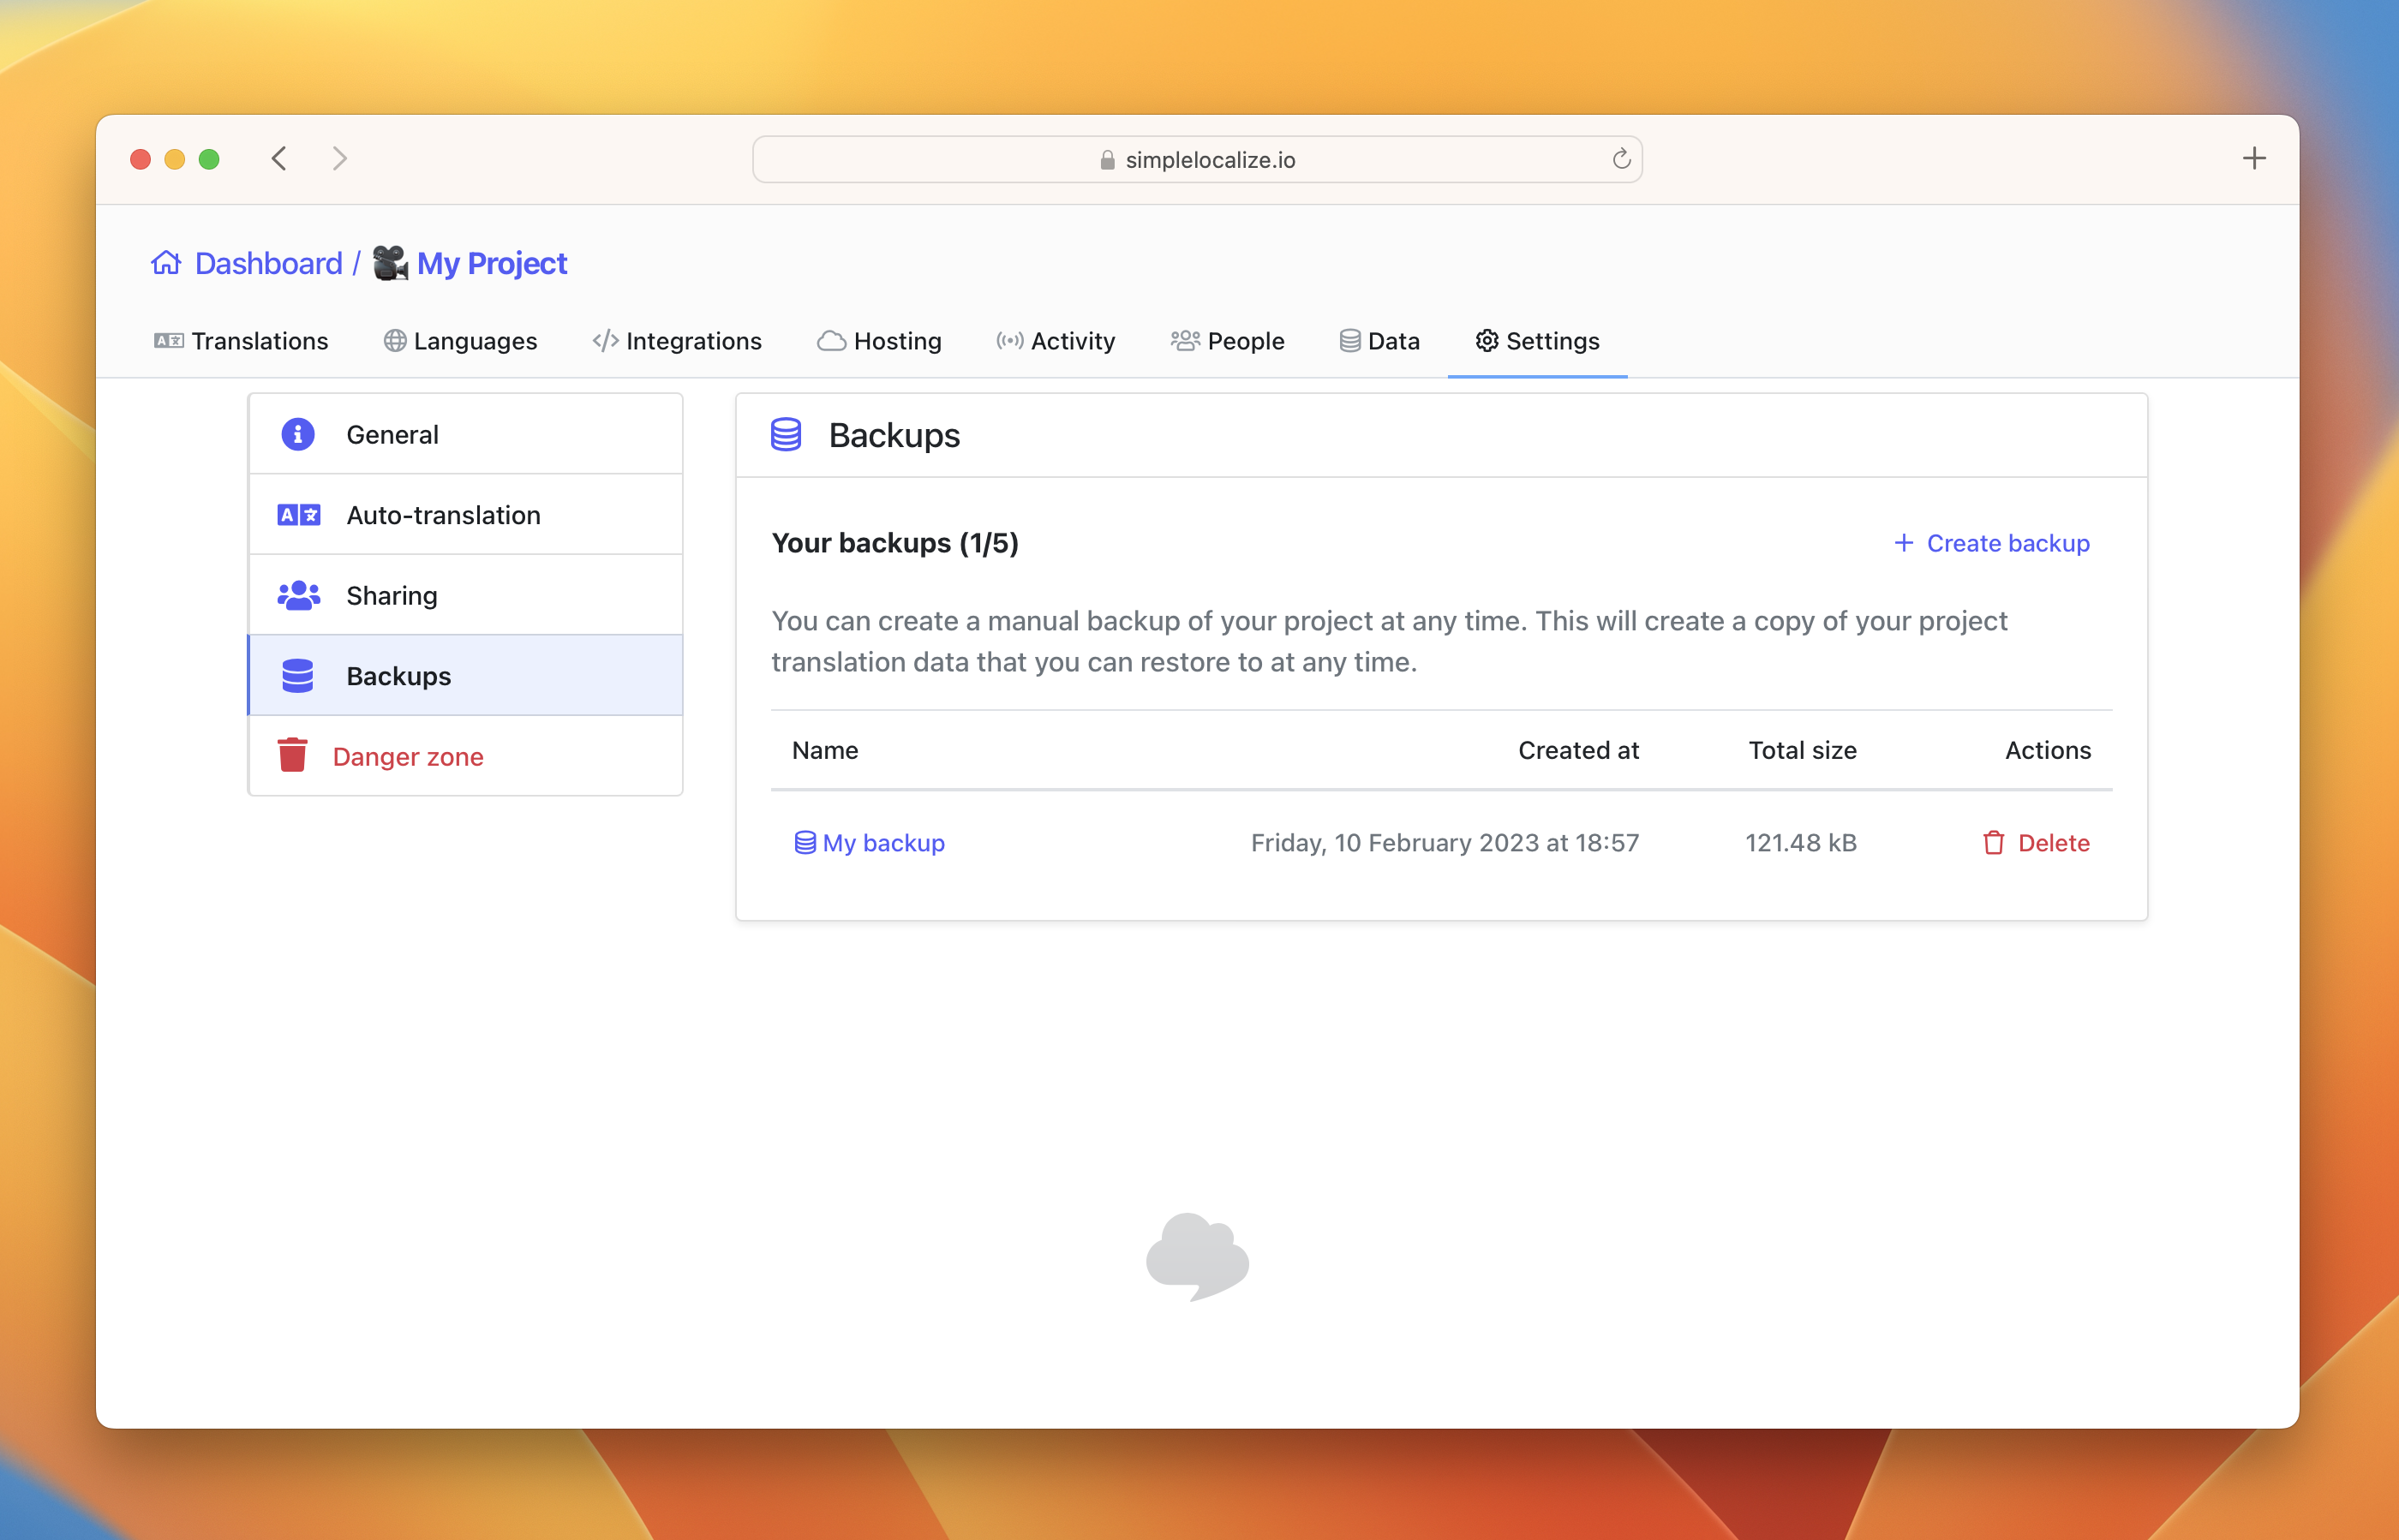This screenshot has height=1540, width=2399.
Task: Click the Auto-translation icon
Action: (297, 514)
